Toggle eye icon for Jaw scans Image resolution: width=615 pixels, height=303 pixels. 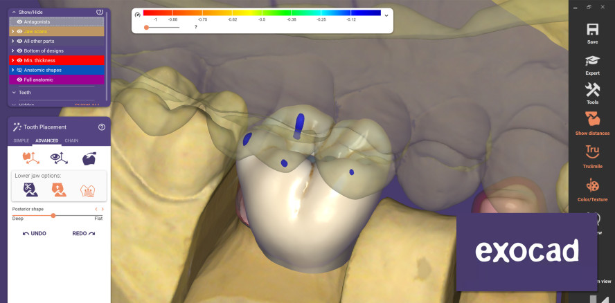coord(19,31)
